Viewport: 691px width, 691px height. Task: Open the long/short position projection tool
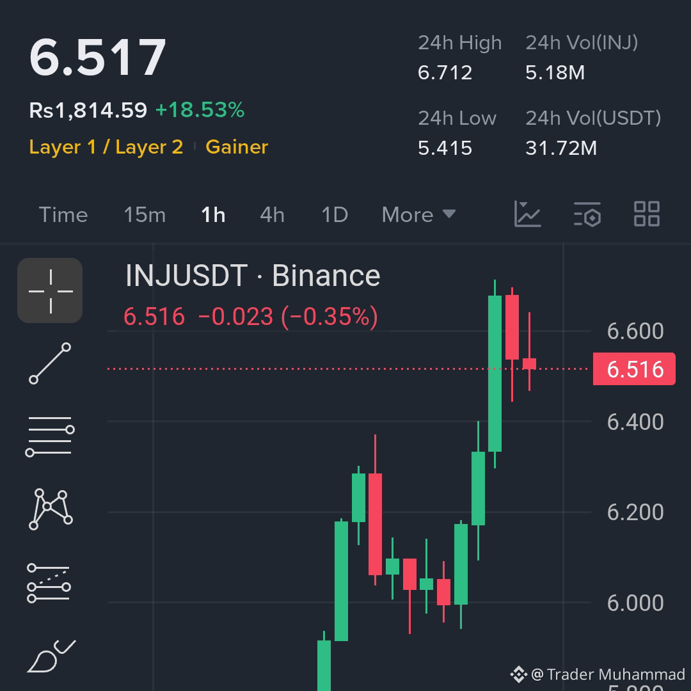[x=49, y=583]
